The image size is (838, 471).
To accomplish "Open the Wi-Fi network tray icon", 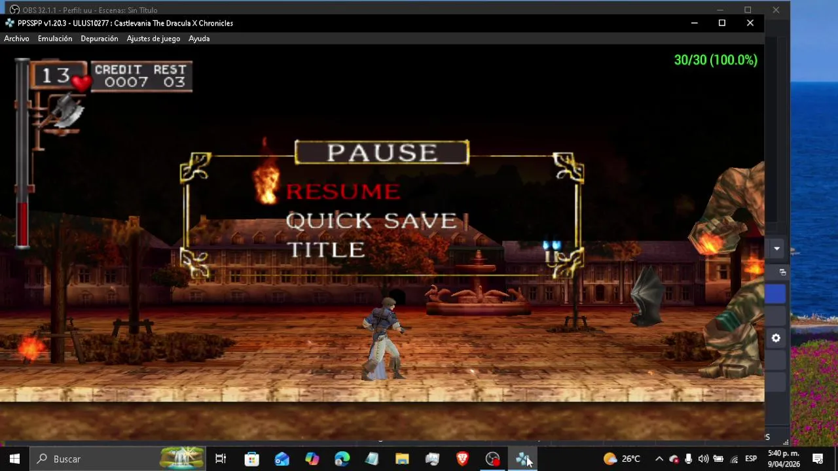I will pyautogui.click(x=734, y=459).
